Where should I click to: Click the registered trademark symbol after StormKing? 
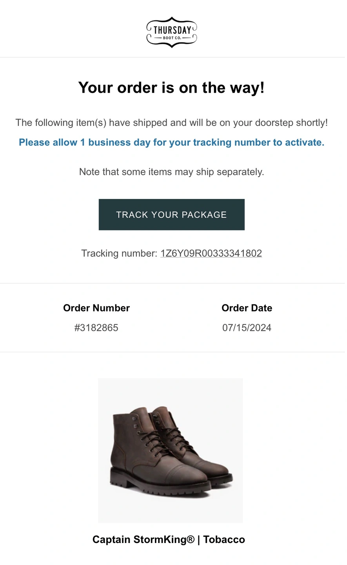[x=191, y=539]
